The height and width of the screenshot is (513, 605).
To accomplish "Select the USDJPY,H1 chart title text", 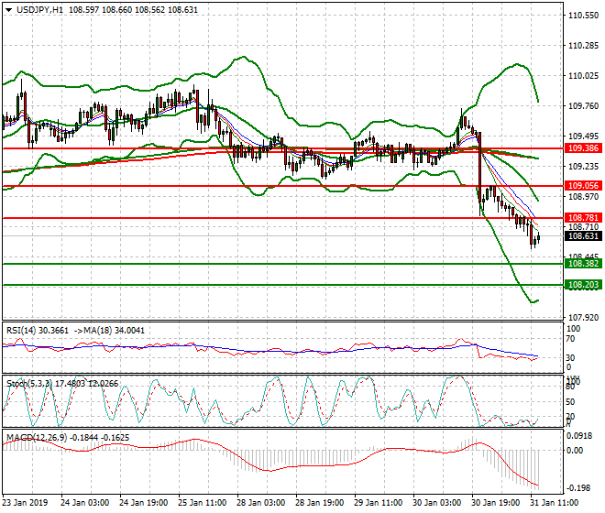I will [x=39, y=10].
